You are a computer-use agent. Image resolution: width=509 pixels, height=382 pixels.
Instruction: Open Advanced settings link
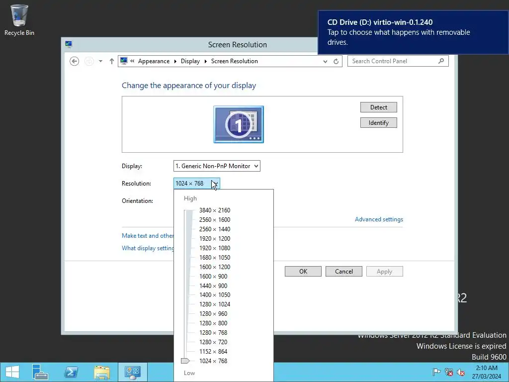[x=379, y=219]
